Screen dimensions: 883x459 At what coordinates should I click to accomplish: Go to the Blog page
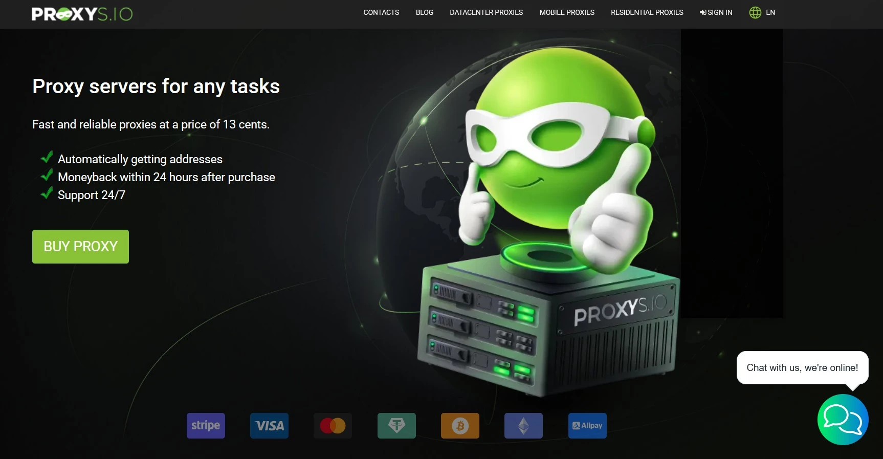coord(425,12)
